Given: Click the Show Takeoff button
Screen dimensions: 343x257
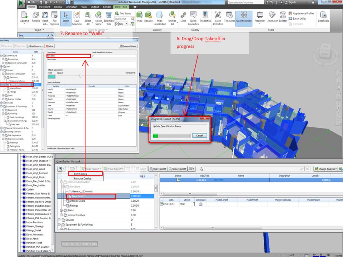Looking at the screenshot, I should [177, 169].
